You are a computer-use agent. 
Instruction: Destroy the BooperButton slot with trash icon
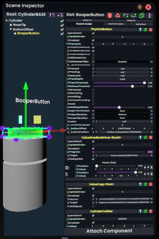click(x=110, y=15)
